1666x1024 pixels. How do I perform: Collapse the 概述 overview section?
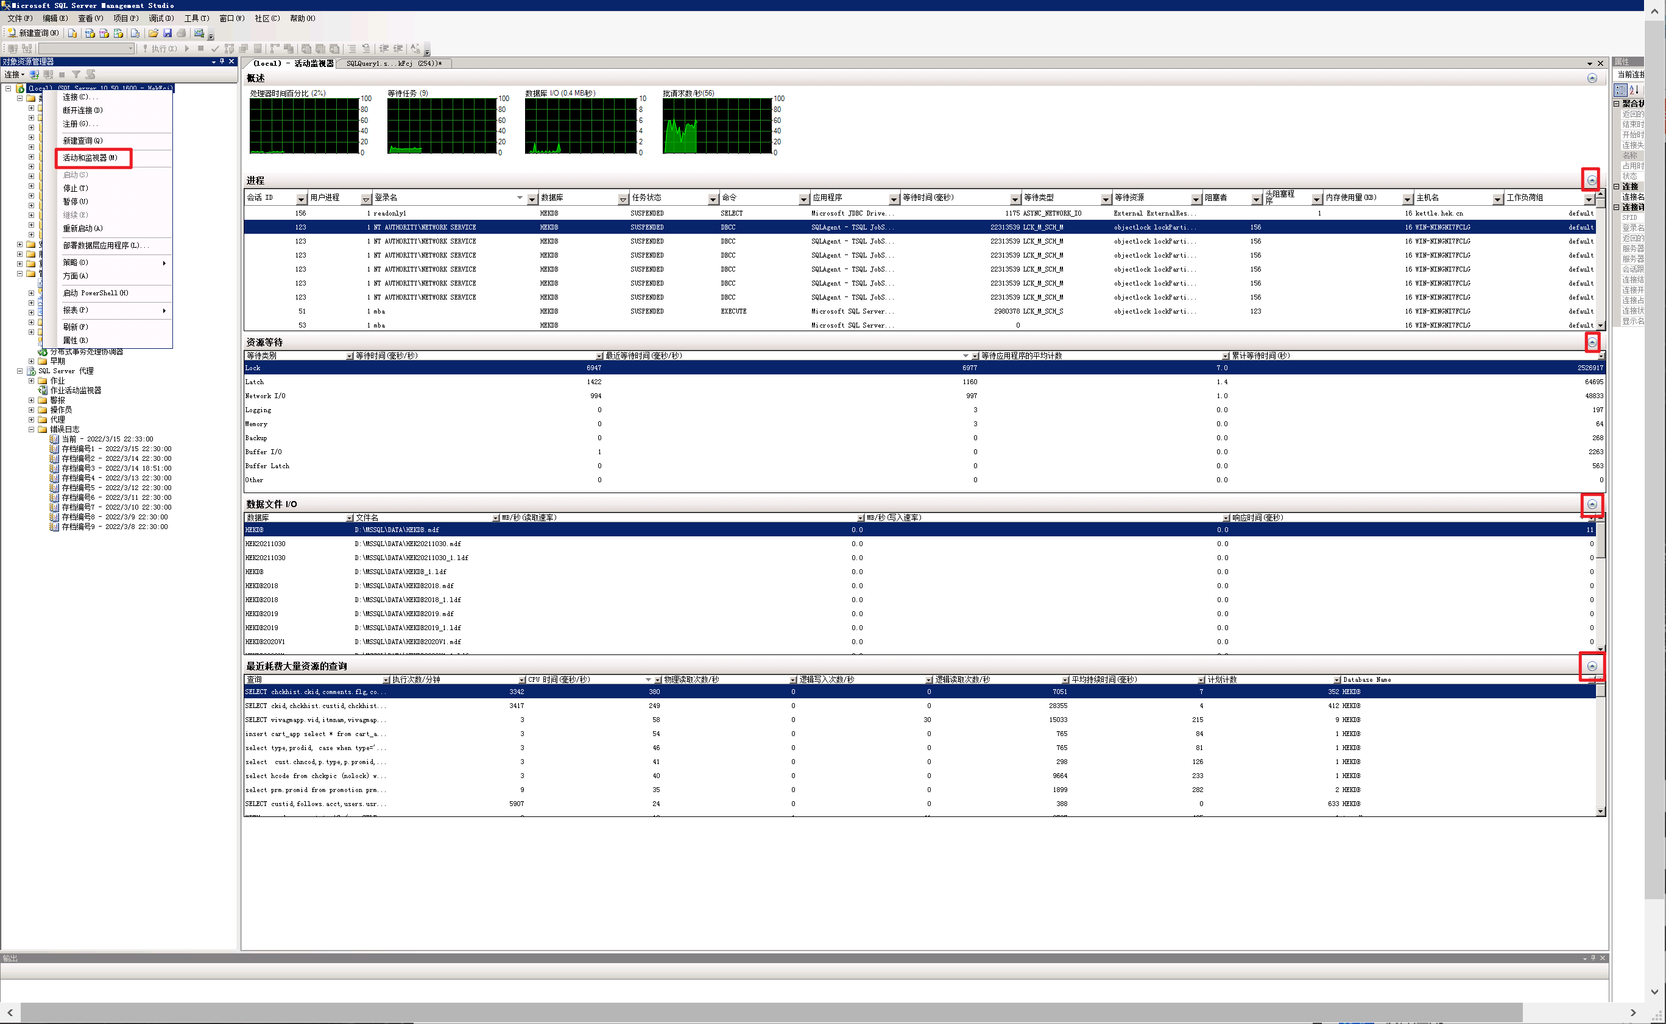coord(1592,79)
